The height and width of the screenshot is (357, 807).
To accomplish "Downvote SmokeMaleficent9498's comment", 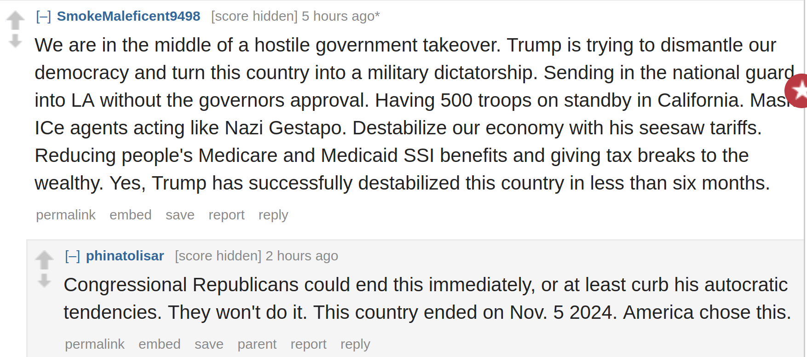I will [x=15, y=41].
